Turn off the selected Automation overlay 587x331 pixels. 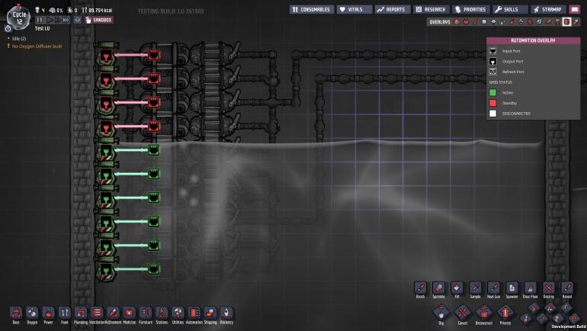566,21
